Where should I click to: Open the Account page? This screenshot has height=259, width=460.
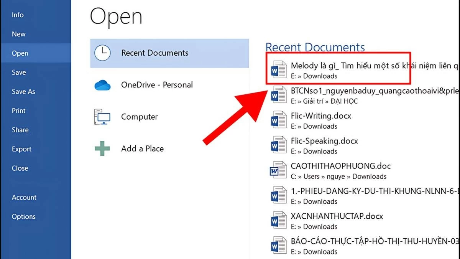click(x=24, y=198)
